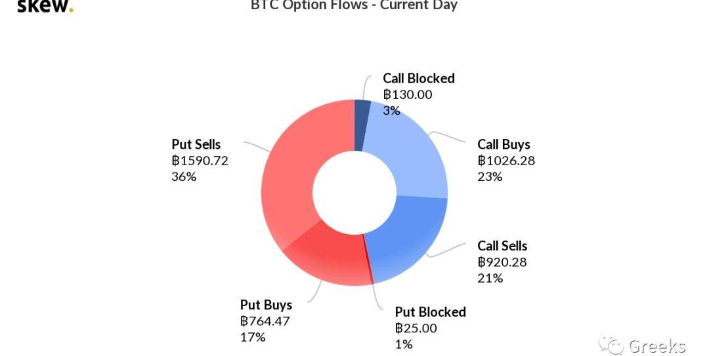Screen dimensions: 709x356
Task: Click the Put Buys label
Action: pyautogui.click(x=266, y=305)
